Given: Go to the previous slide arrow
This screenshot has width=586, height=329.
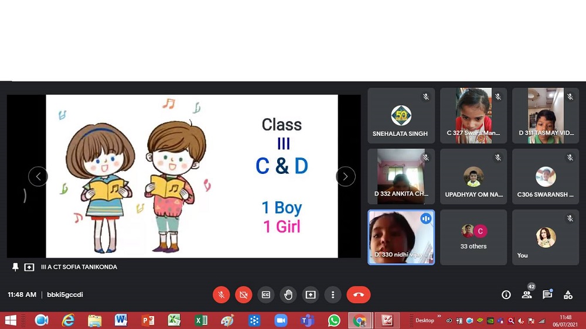Looking at the screenshot, I should [x=38, y=176].
